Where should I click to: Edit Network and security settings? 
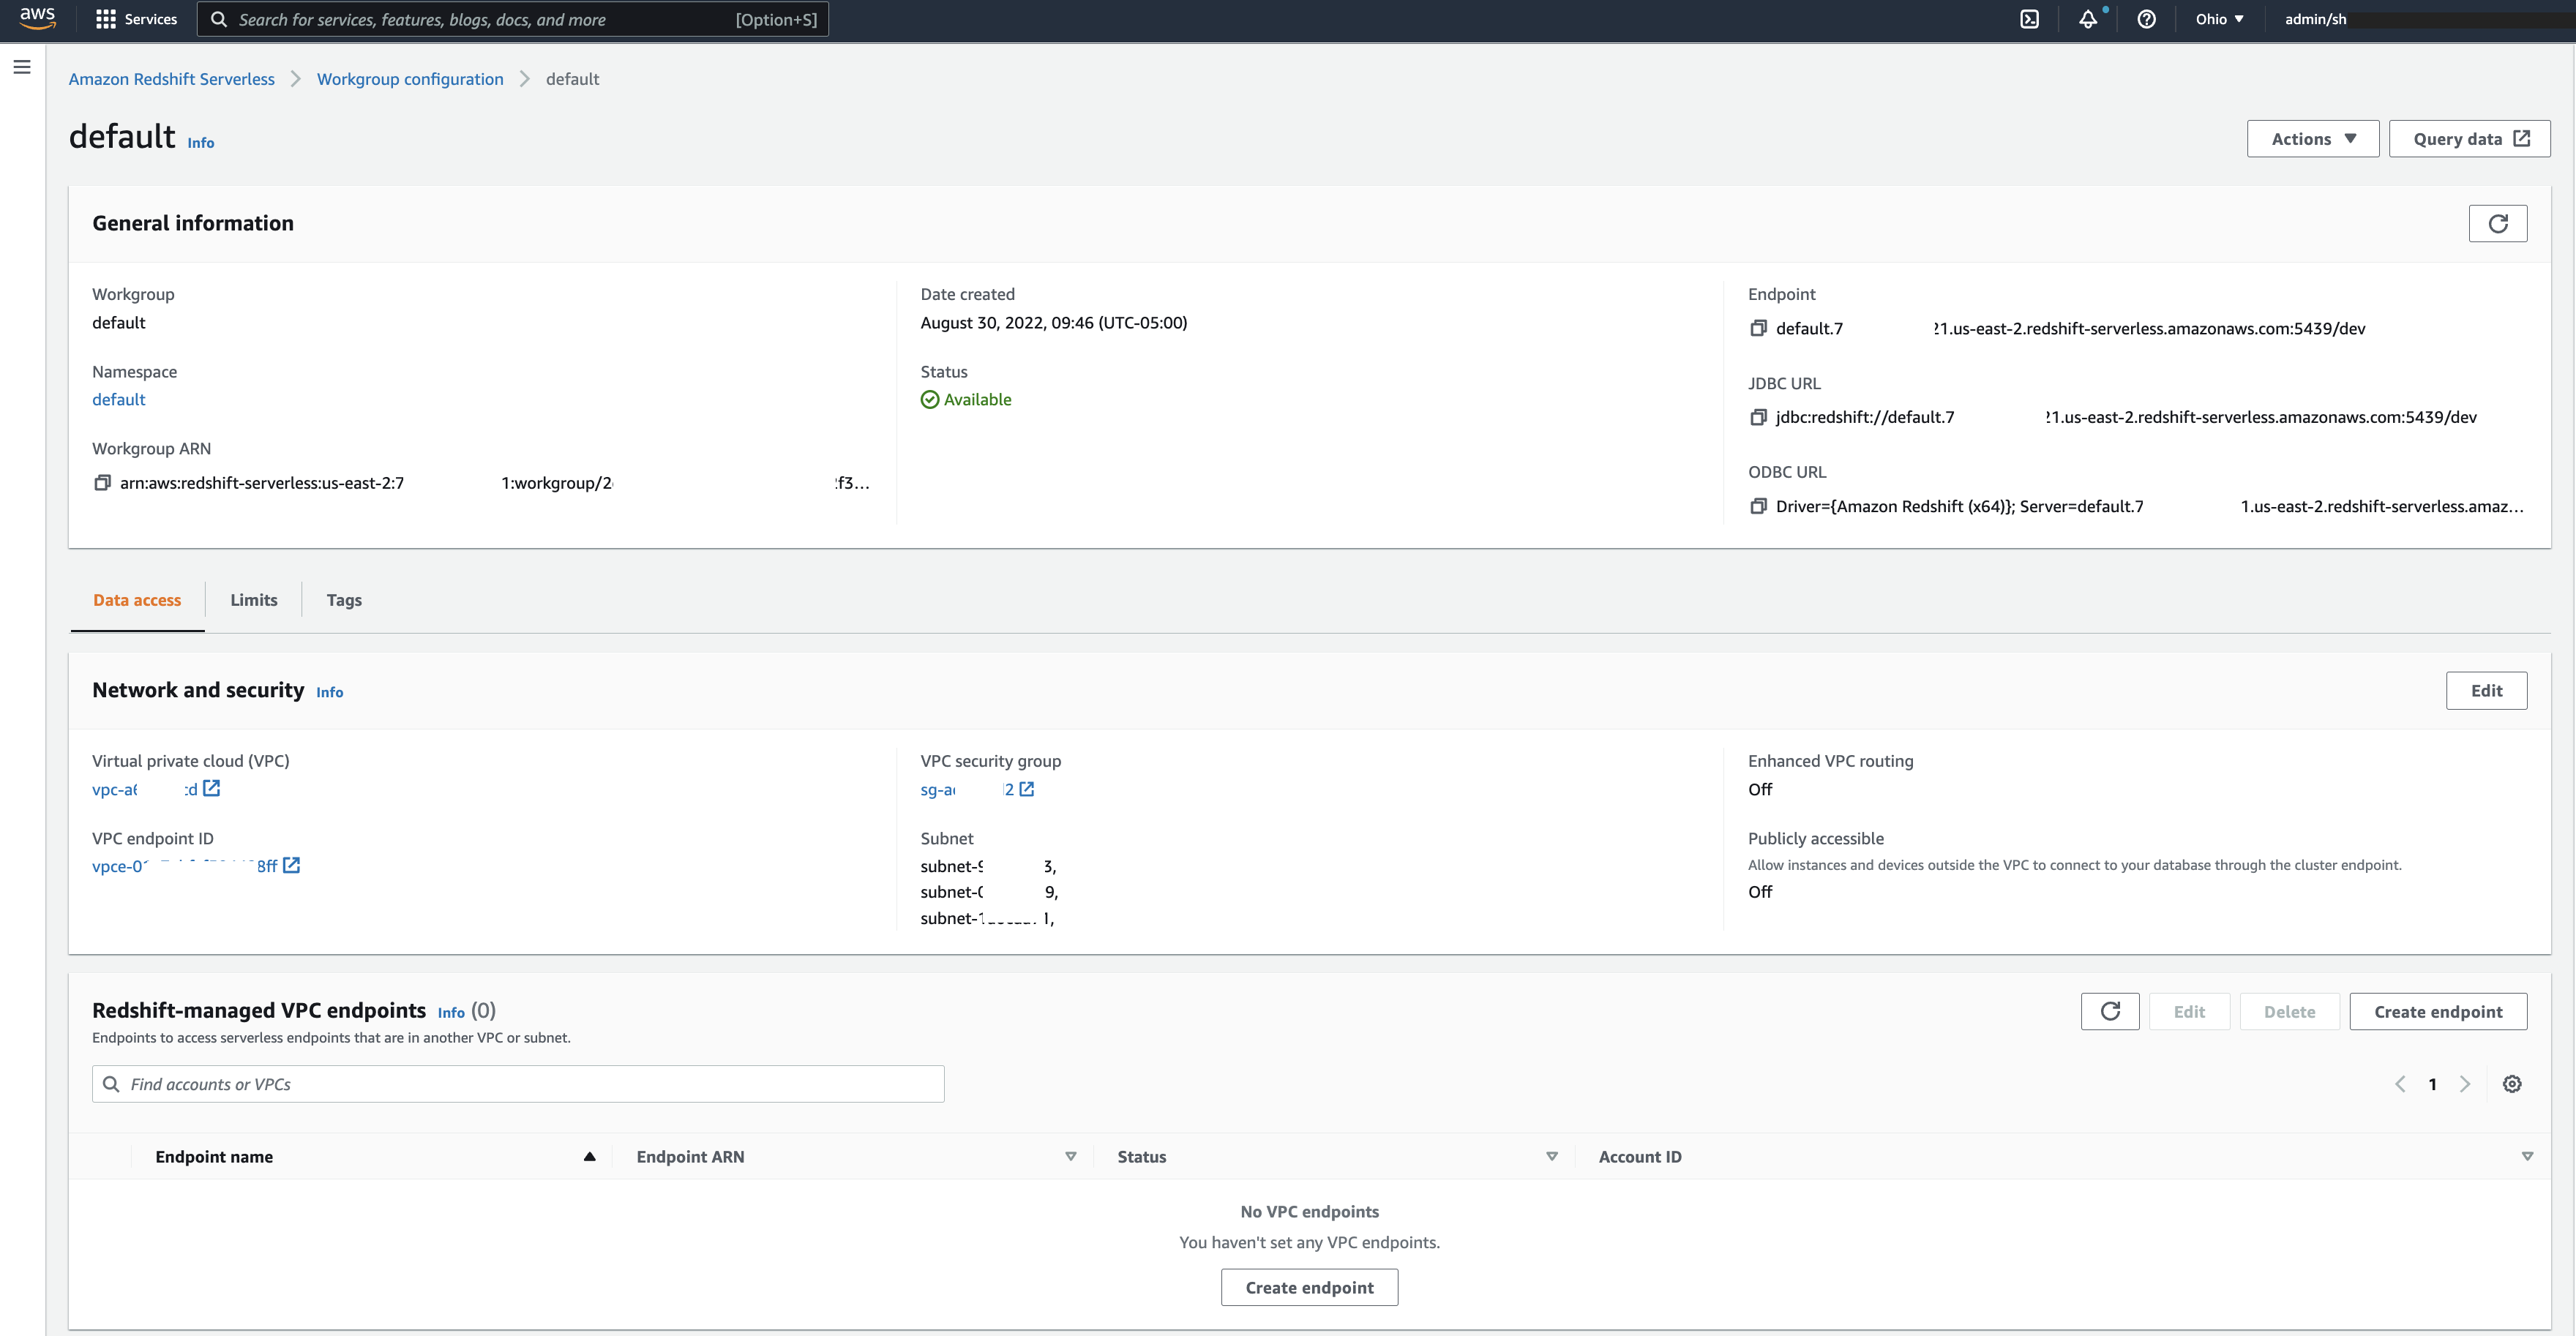[x=2486, y=690]
